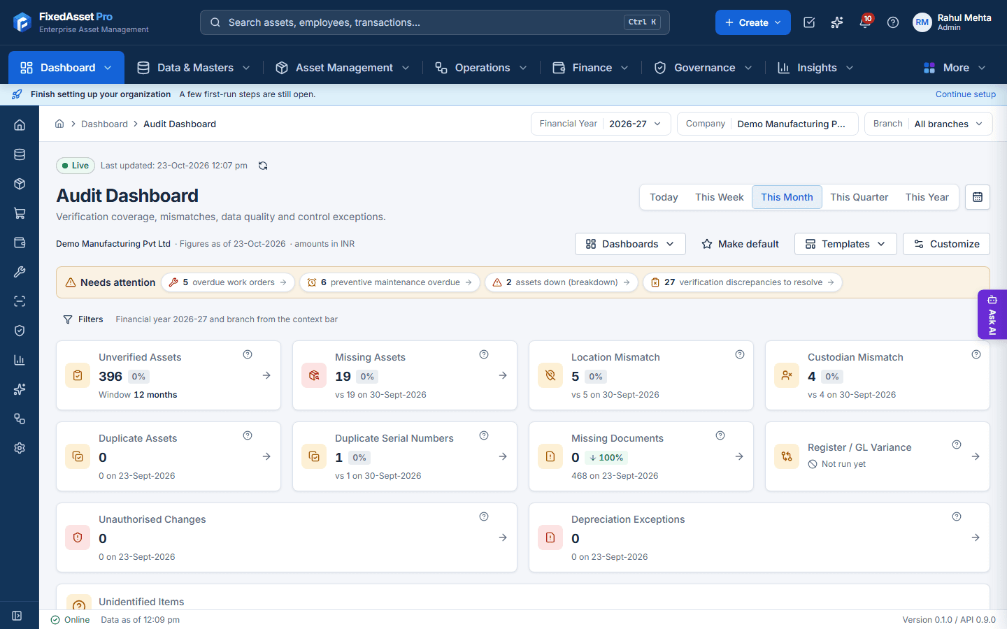Open Company Demo Manufacturing selector

point(767,124)
